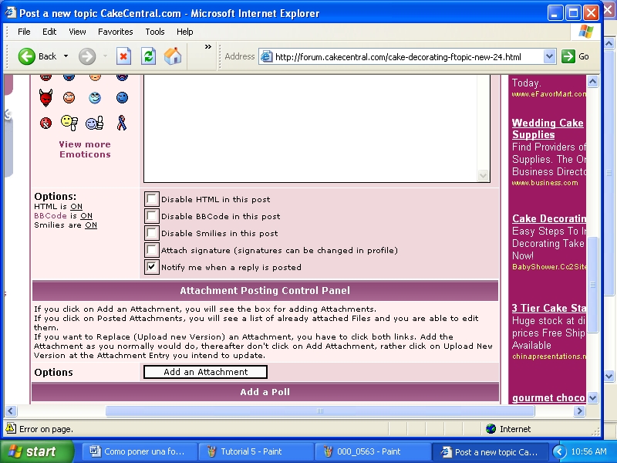The height and width of the screenshot is (463, 617).
Task: Insert the red devil emoticon
Action: point(46,98)
